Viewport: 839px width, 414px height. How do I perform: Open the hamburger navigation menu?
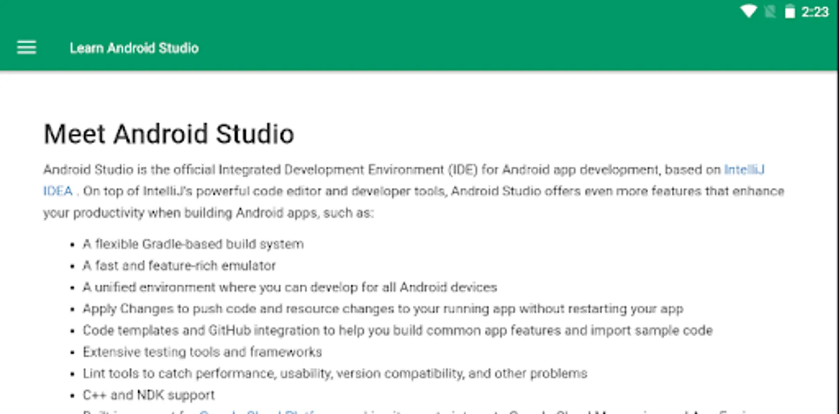[x=26, y=47]
